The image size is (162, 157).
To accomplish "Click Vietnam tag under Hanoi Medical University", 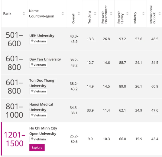I will point(38,115).
